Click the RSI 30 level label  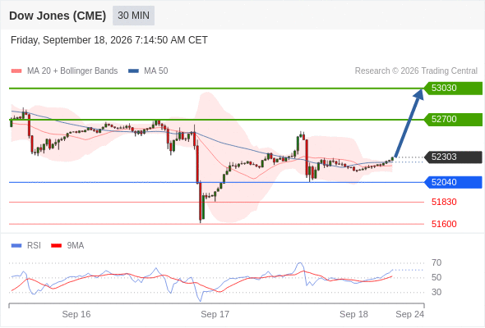click(436, 292)
